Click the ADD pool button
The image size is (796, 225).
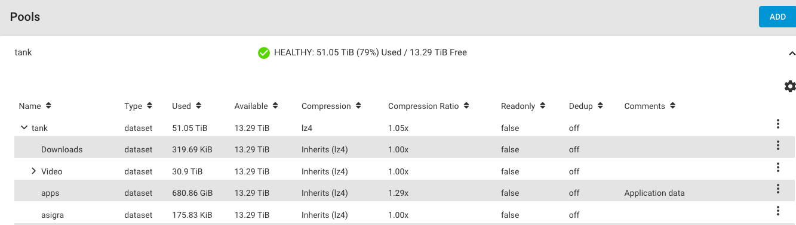pos(777,17)
